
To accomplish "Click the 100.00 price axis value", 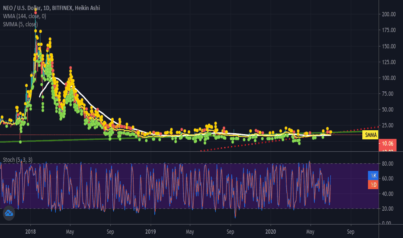I will (x=389, y=78).
